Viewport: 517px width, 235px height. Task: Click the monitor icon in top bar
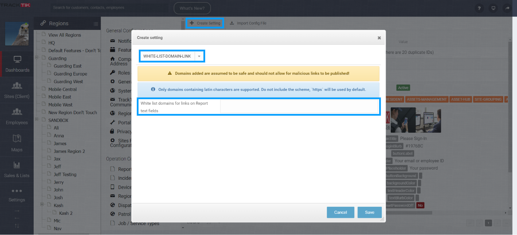point(493,8)
